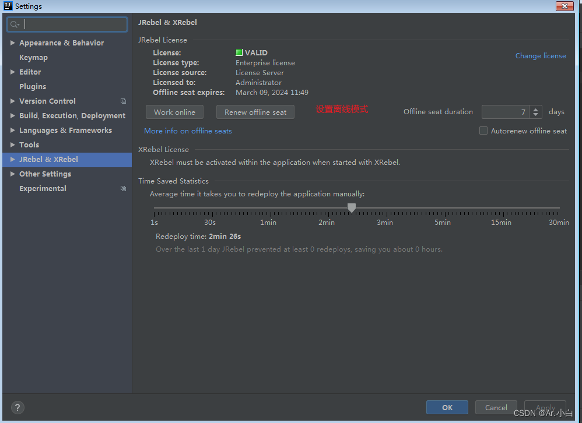
Task: Expand the Tools section arrow
Action: pyautogui.click(x=13, y=144)
